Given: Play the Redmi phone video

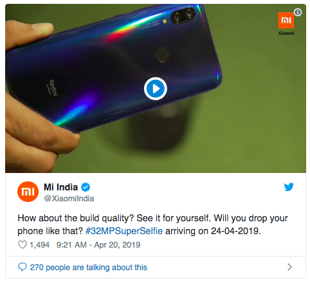Looking at the screenshot, I should pos(156,89).
